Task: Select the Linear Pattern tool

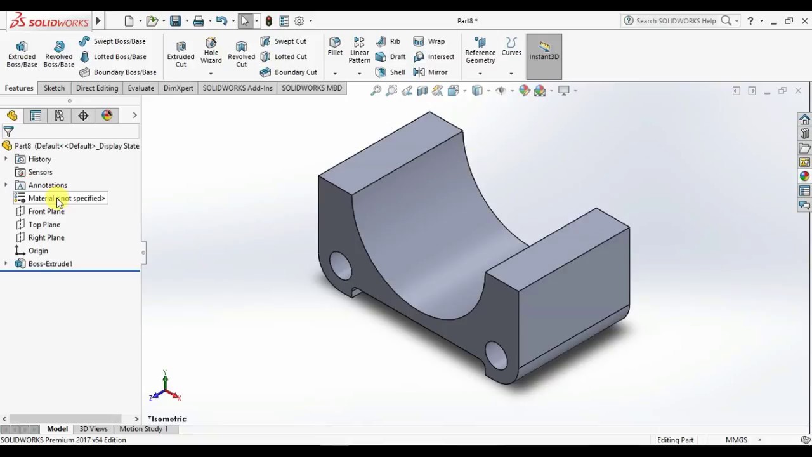Action: coord(359,51)
